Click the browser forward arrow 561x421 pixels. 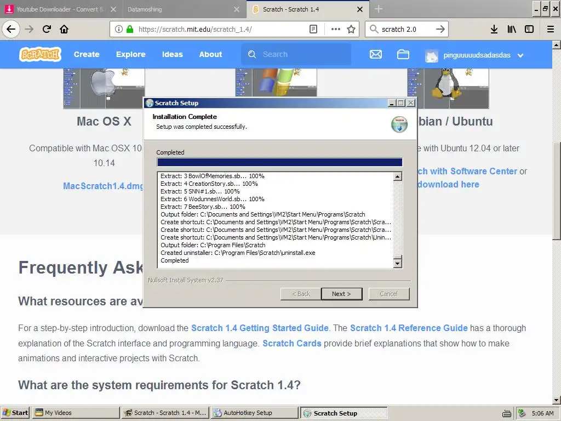coord(29,29)
